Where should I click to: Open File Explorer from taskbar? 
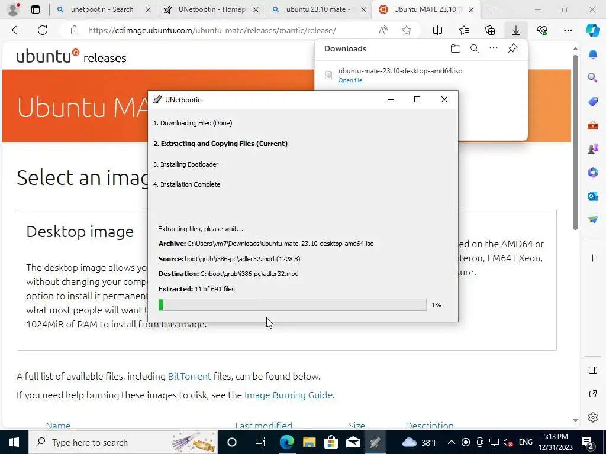click(x=309, y=442)
